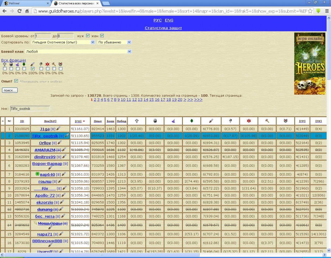Click the green clover icon beside вар640

38,174
